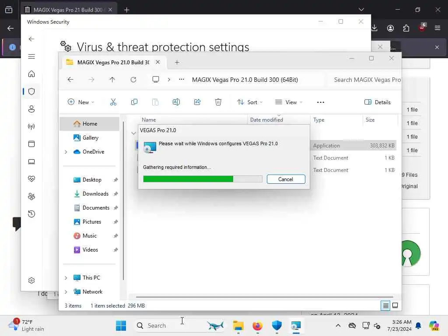Open Windows Security settings gear icon

coord(31,280)
